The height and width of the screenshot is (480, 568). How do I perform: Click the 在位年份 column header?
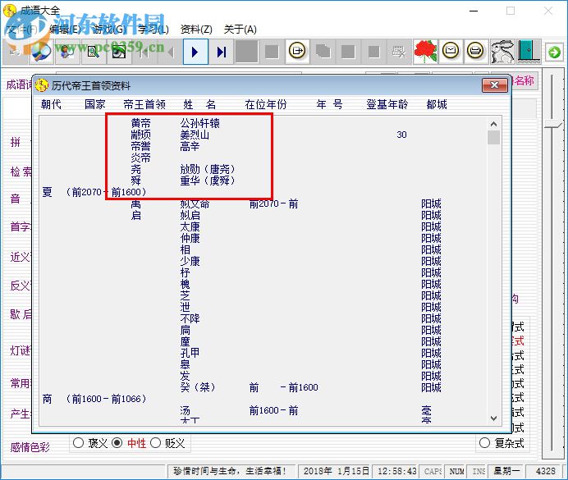[x=266, y=104]
